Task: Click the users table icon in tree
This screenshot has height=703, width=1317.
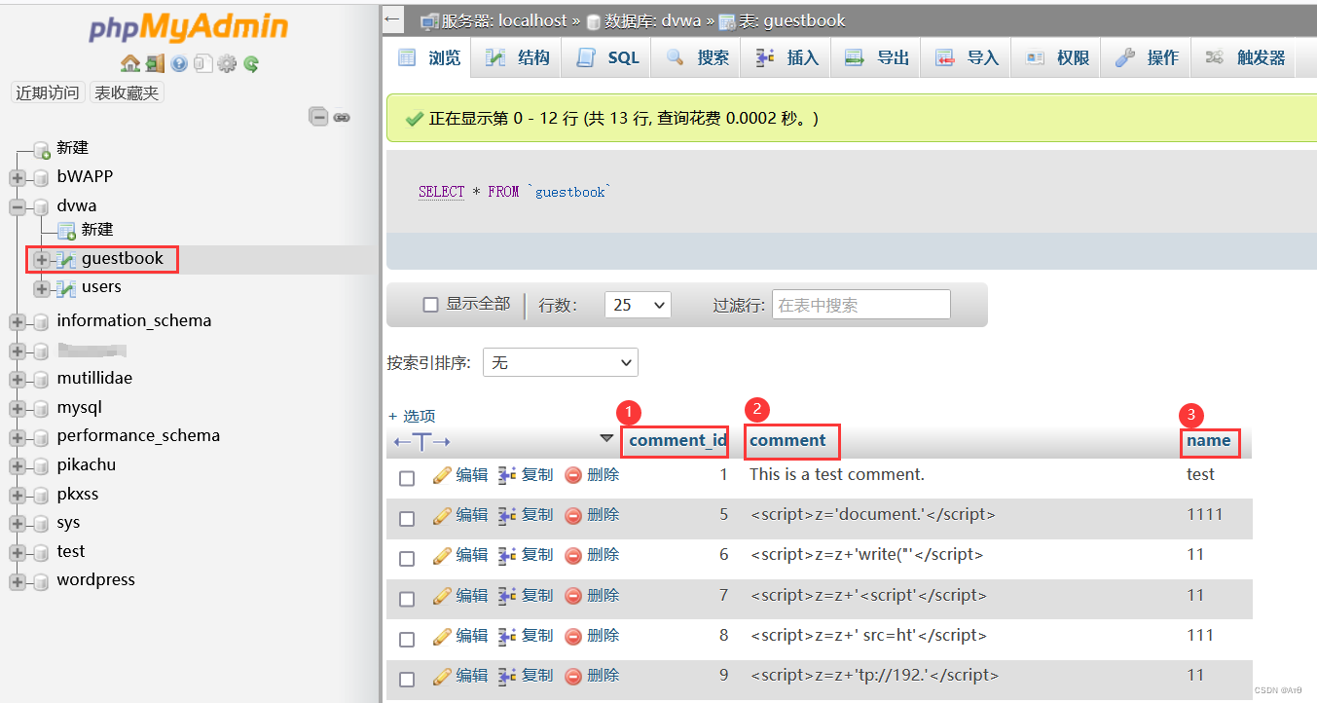Action: click(x=66, y=288)
